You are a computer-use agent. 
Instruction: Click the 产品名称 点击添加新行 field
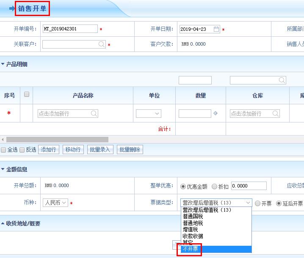[x=68, y=114]
